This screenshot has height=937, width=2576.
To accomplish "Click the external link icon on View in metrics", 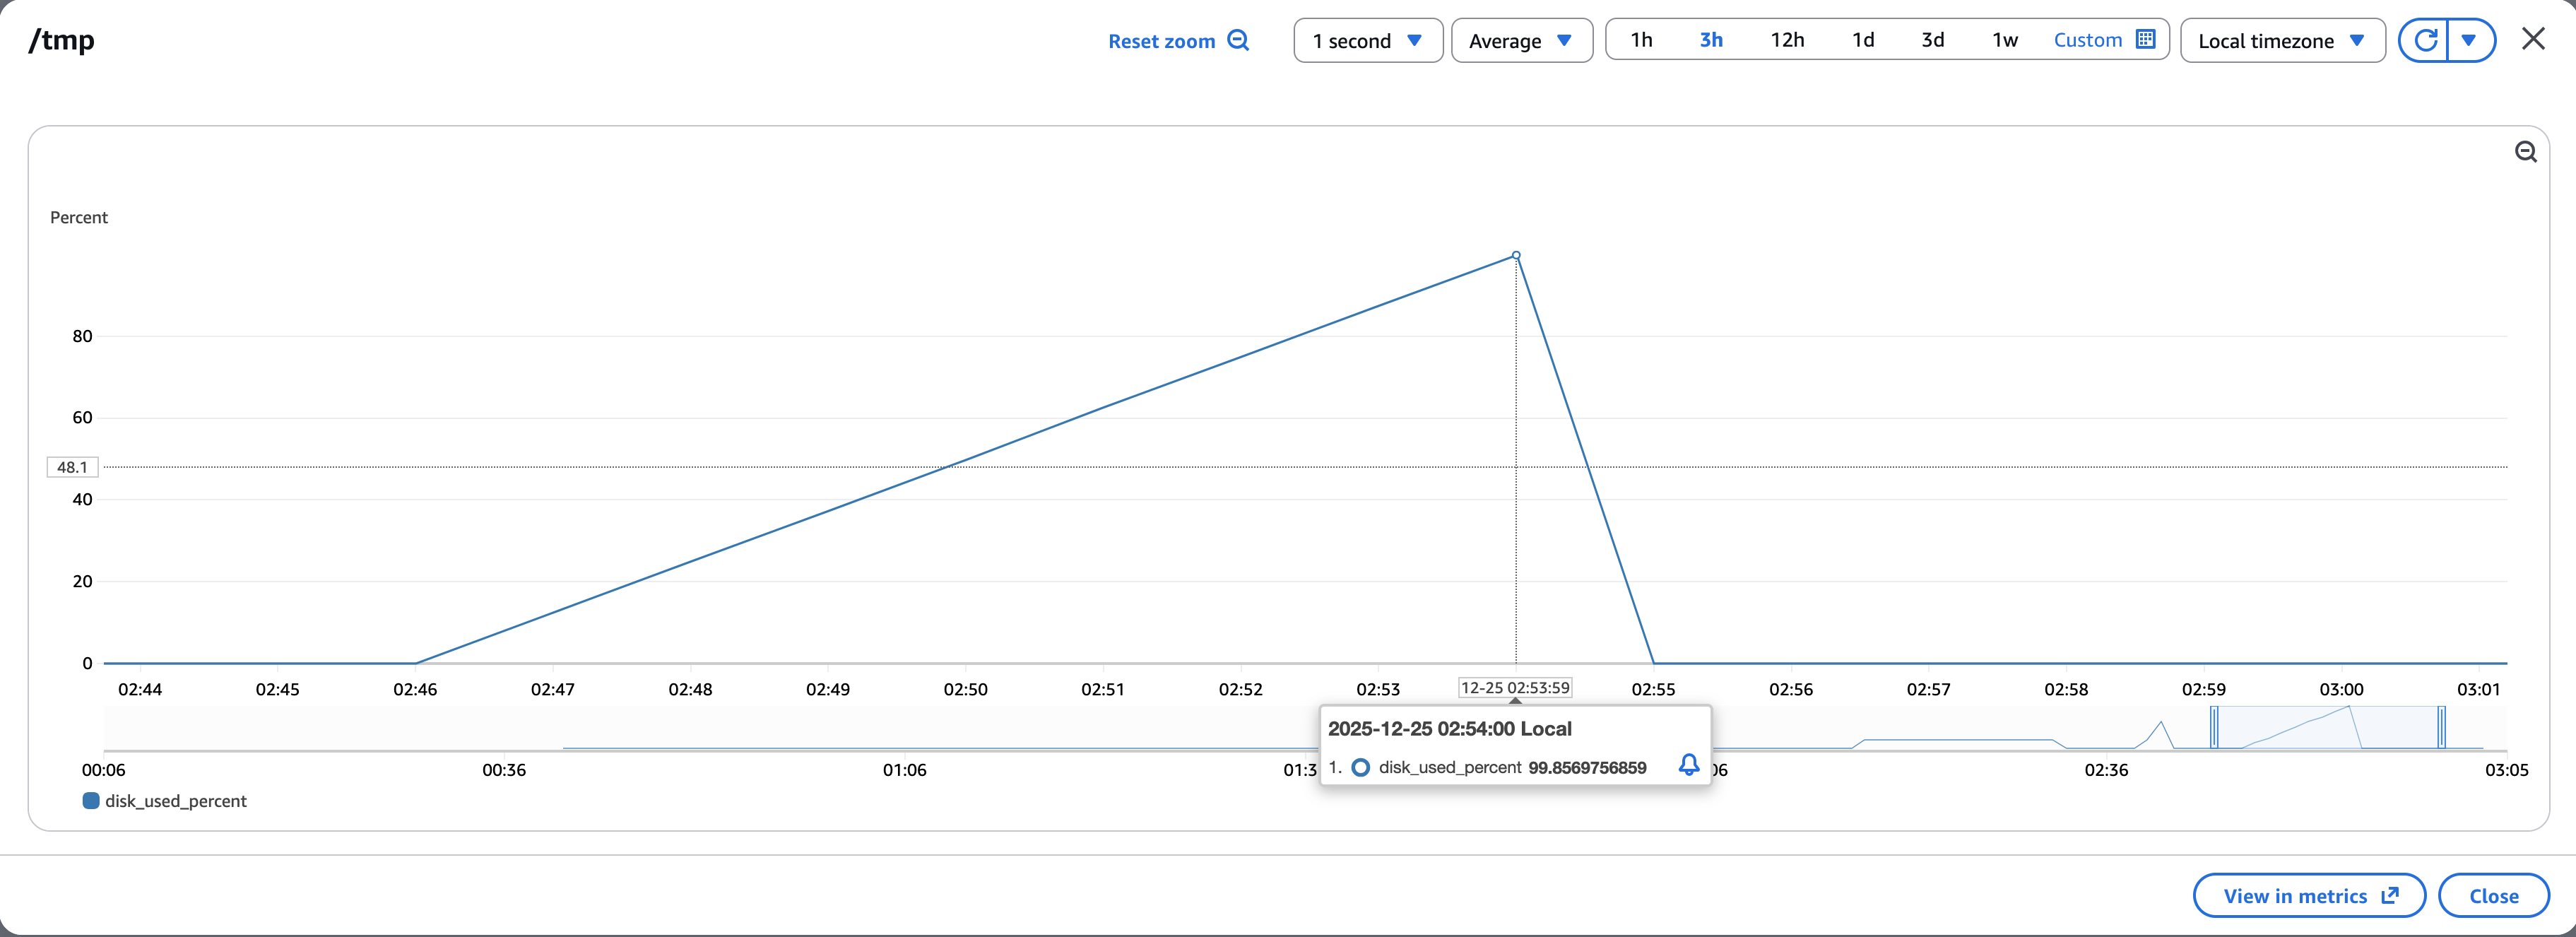I will pos(2390,895).
